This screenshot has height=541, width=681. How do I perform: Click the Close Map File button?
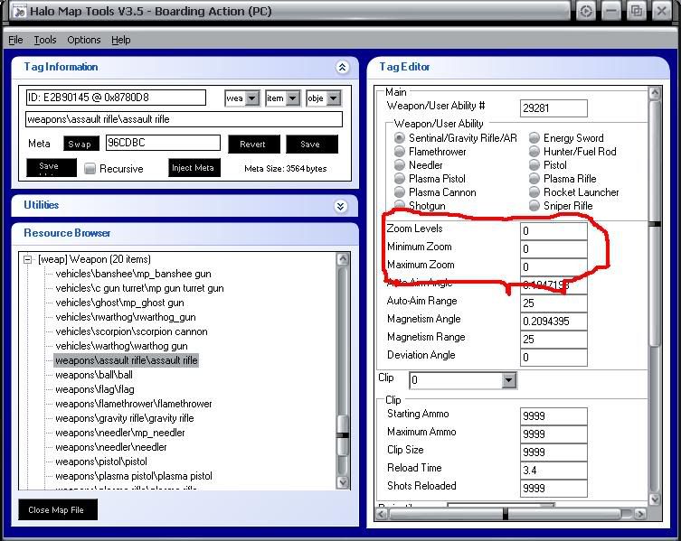tap(58, 509)
